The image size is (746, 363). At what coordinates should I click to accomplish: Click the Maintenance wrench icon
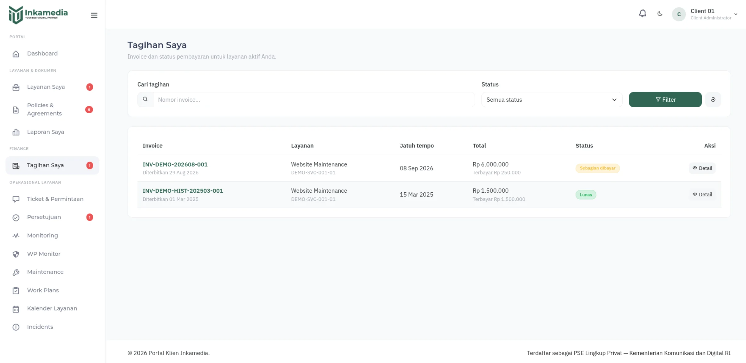pyautogui.click(x=16, y=272)
